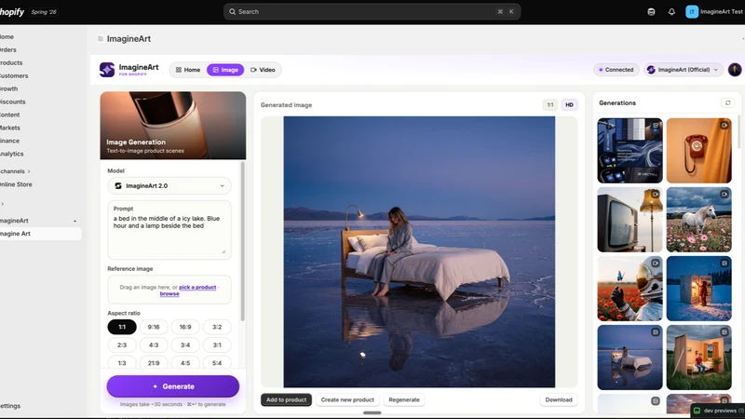Select the 16:9 aspect ratio
Screen dimensions: 745x419
pos(185,327)
